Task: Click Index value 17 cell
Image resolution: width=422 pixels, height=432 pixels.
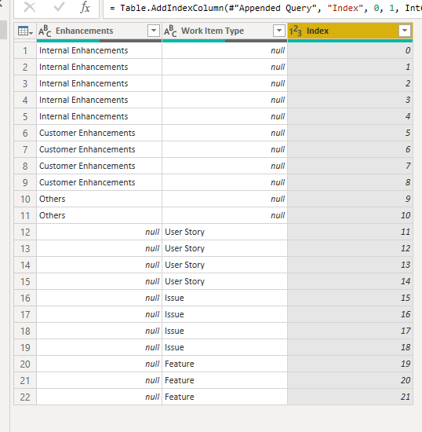Action: 350,331
